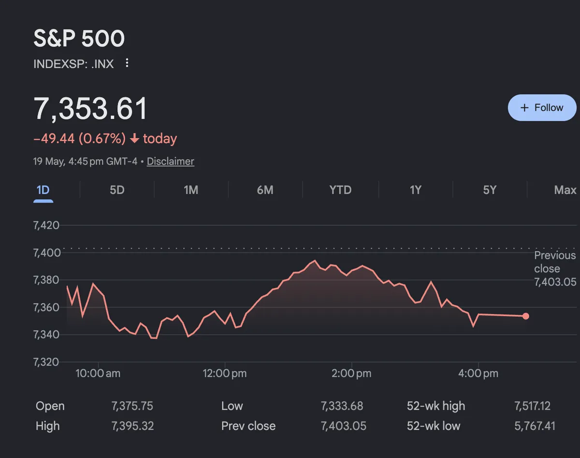The width and height of the screenshot is (580, 458).
Task: Open the Disclaimer link
Action: click(171, 162)
